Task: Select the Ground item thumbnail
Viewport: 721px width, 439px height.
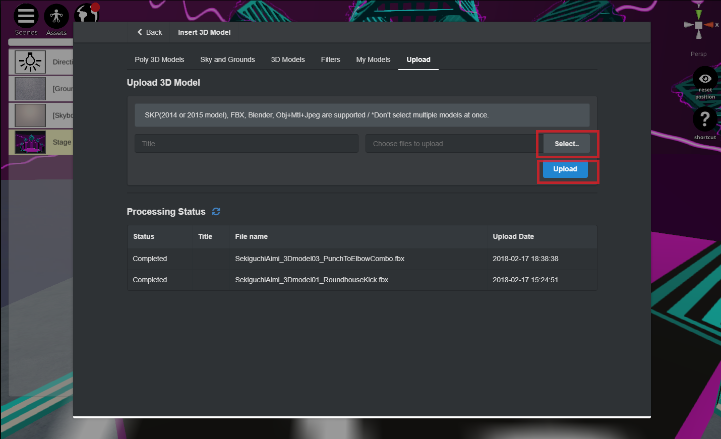Action: coord(30,89)
